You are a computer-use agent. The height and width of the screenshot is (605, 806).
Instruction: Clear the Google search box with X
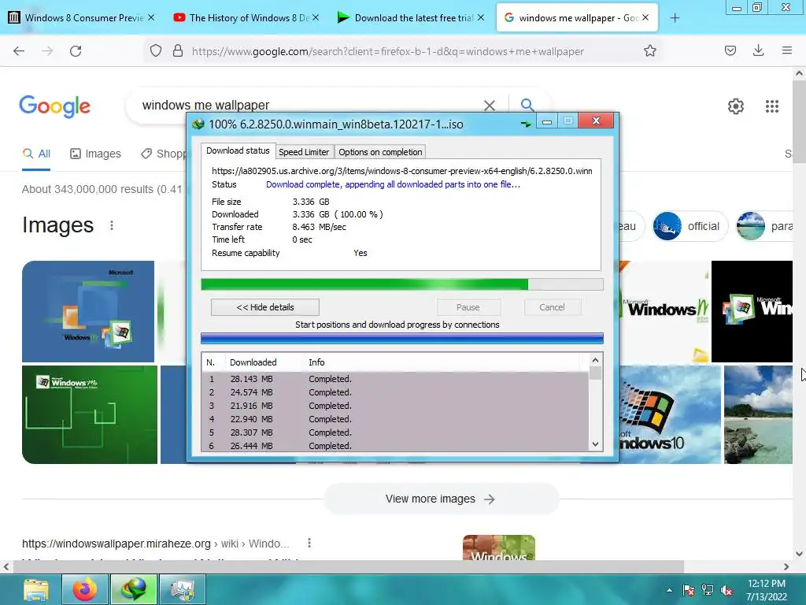click(490, 106)
